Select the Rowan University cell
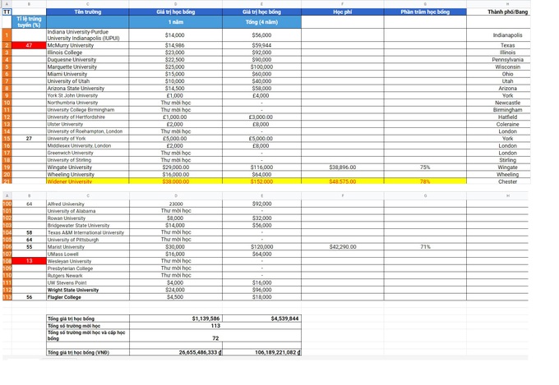 (x=88, y=218)
